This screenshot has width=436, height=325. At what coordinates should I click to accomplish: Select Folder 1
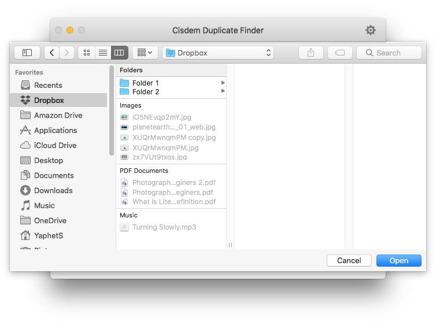(171, 83)
